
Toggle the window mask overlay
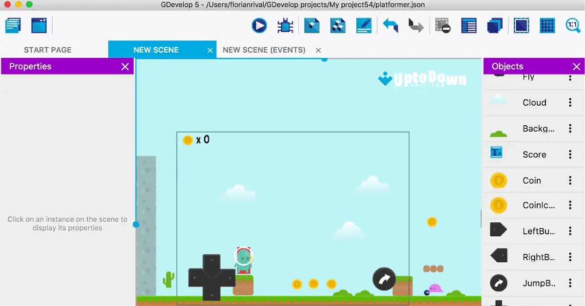click(521, 25)
